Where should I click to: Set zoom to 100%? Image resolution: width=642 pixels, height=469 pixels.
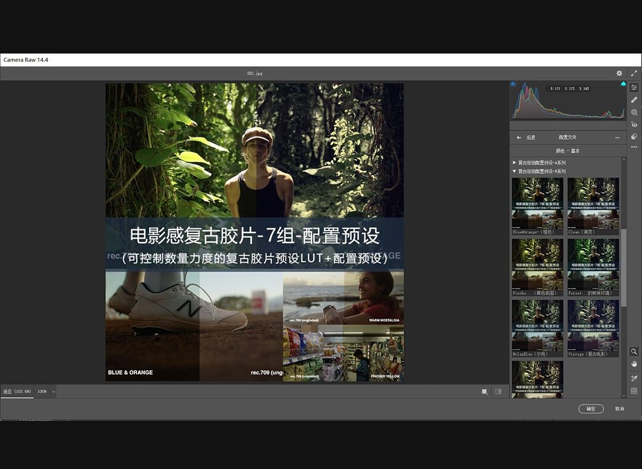tap(42, 391)
